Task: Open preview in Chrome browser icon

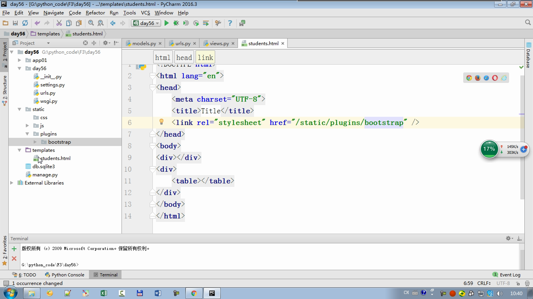Action: pyautogui.click(x=469, y=78)
